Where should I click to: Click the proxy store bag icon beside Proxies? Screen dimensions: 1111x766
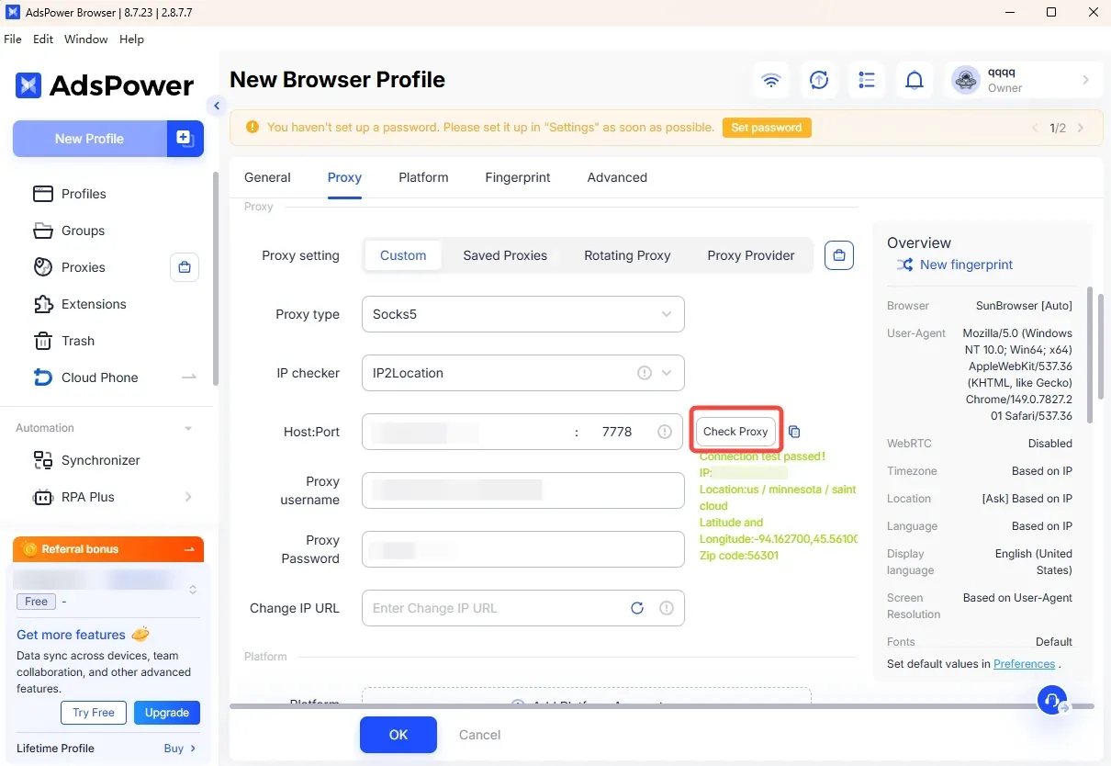185,267
